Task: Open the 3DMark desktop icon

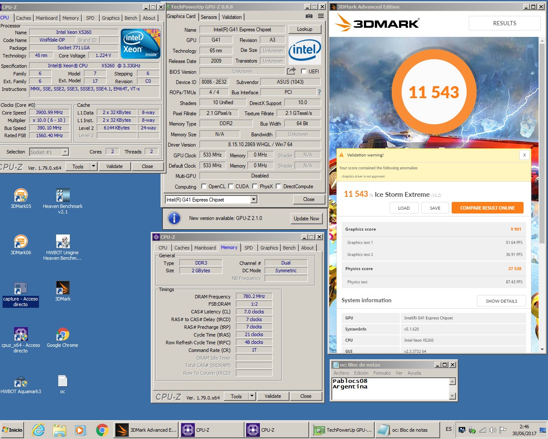Action: 63,291
